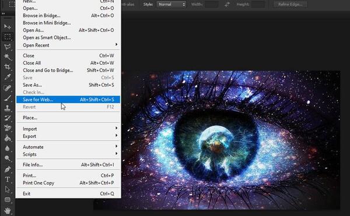
Task: Choose Print... menu entry
Action: (x=68, y=175)
